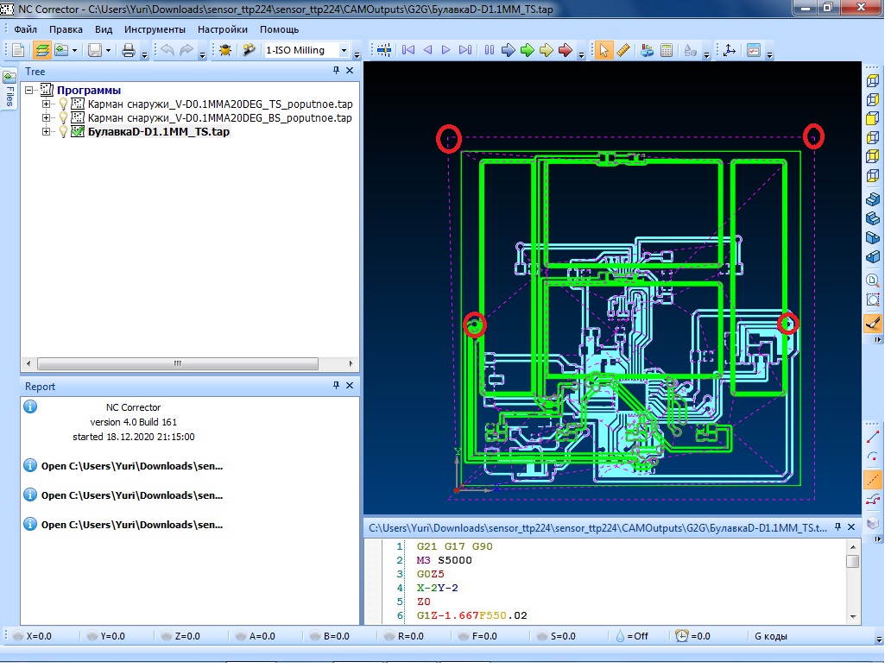Open the vertical Files side tab
891x668 pixels.
9,90
